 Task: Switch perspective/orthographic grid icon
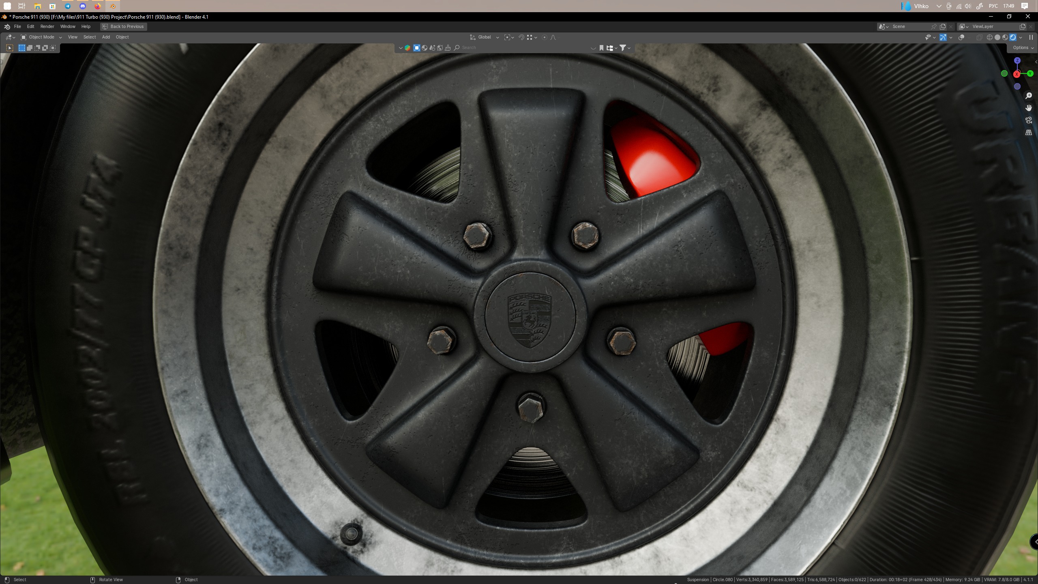[1029, 133]
